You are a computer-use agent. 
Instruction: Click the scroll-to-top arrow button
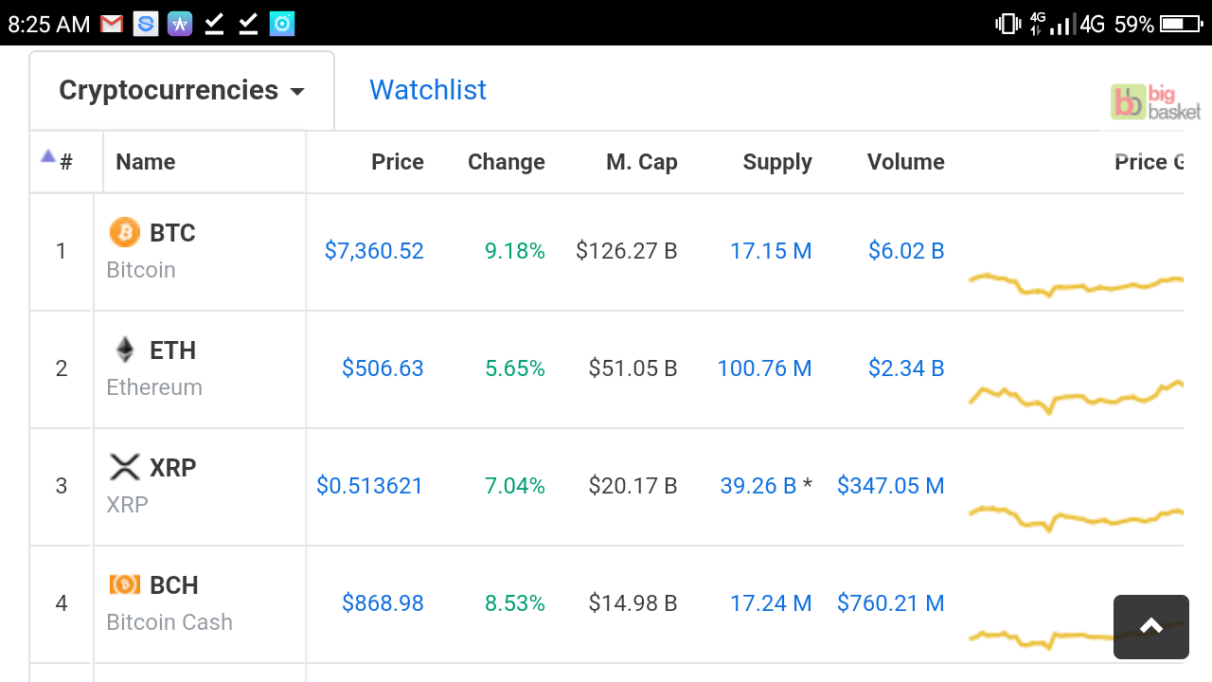click(1151, 626)
